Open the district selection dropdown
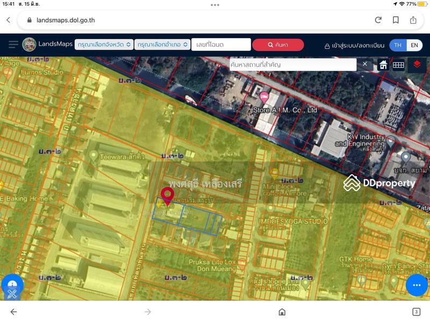Viewport: 430px width, 323px height. 163,45
